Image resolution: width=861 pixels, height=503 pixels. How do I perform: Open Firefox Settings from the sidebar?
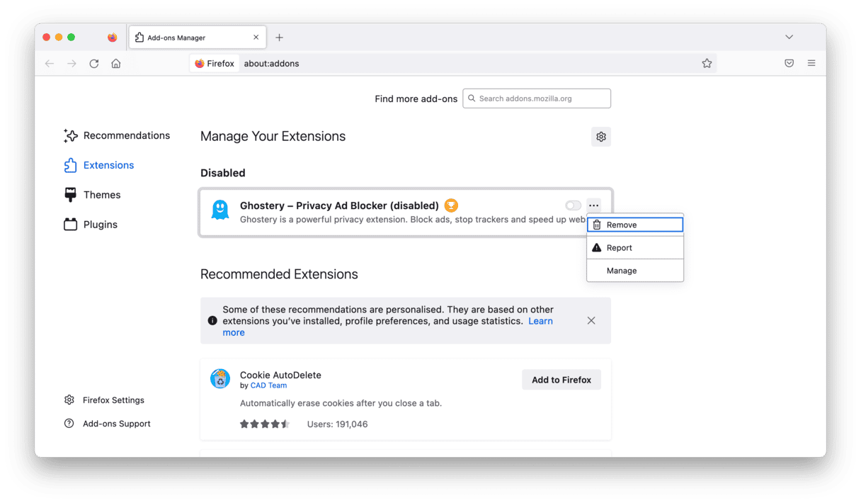click(104, 400)
